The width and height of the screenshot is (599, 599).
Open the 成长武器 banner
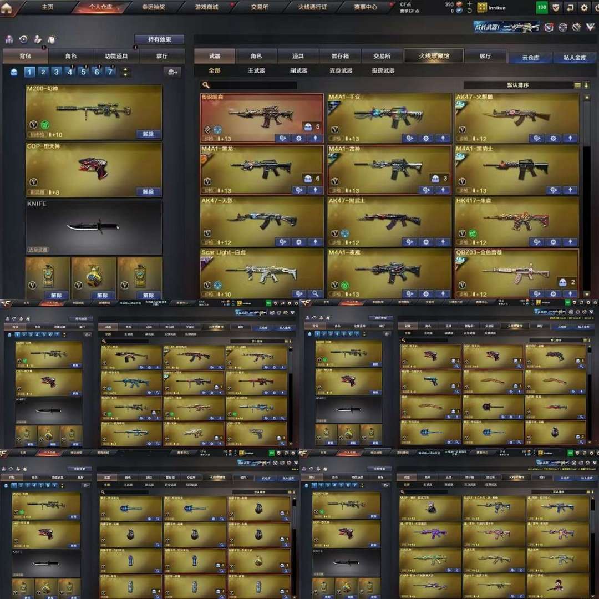point(506,27)
